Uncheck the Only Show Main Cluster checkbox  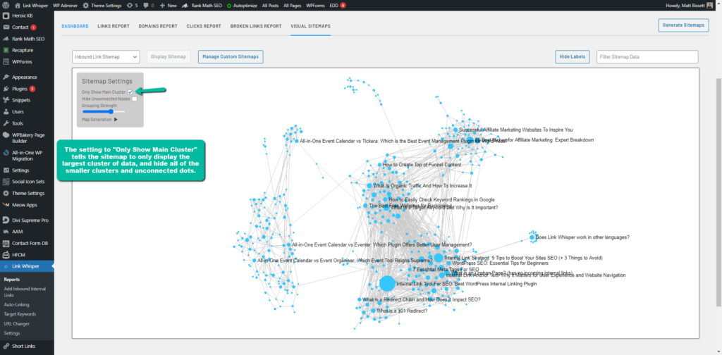pyautogui.click(x=130, y=92)
